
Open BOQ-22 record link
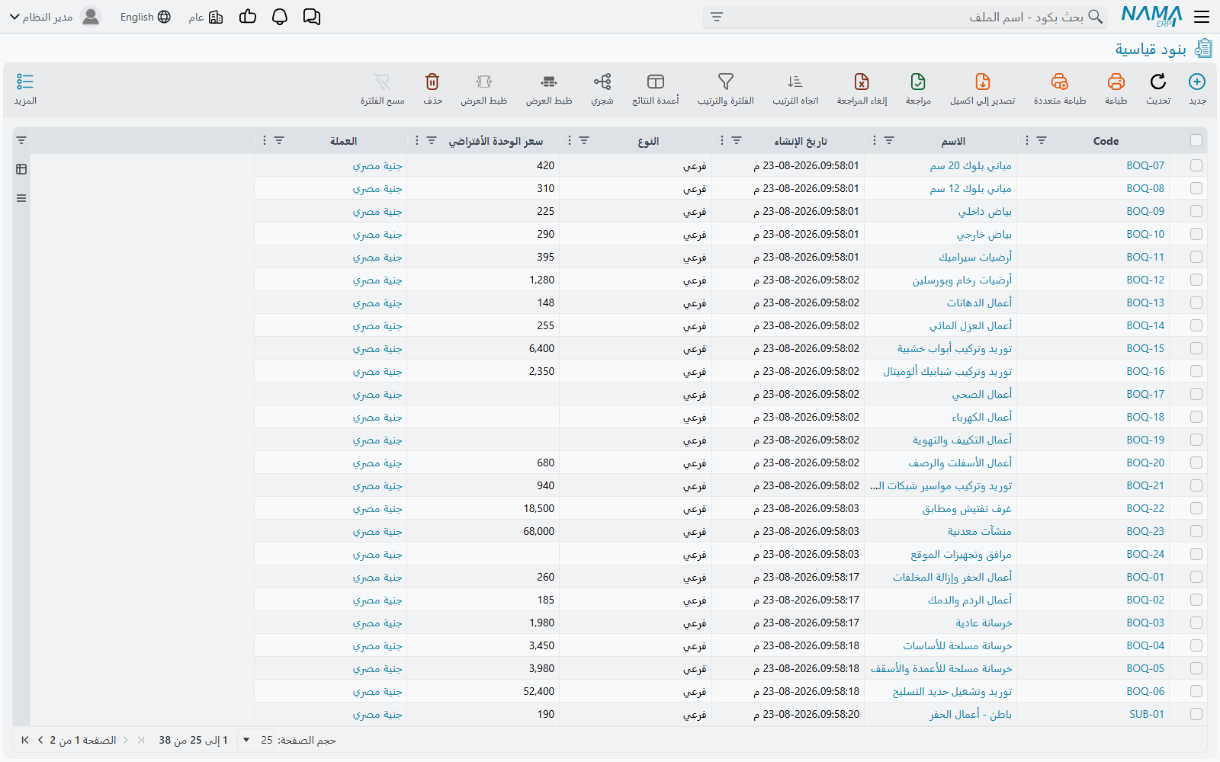[x=1145, y=508]
